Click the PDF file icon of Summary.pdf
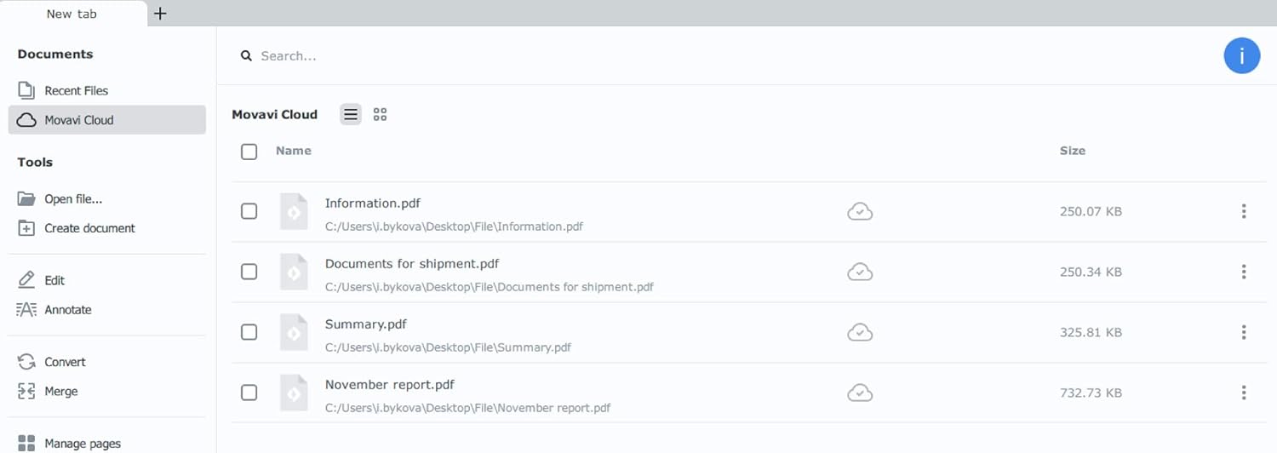This screenshot has width=1277, height=453. (x=294, y=333)
